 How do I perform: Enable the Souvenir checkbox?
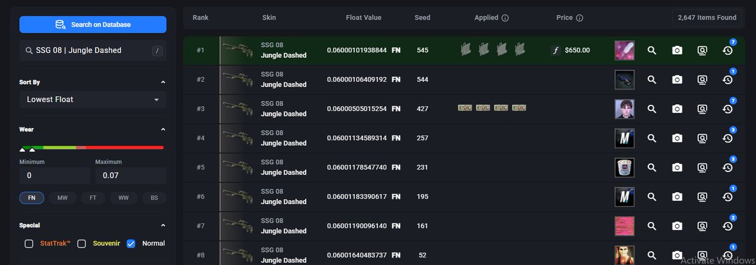(81, 244)
